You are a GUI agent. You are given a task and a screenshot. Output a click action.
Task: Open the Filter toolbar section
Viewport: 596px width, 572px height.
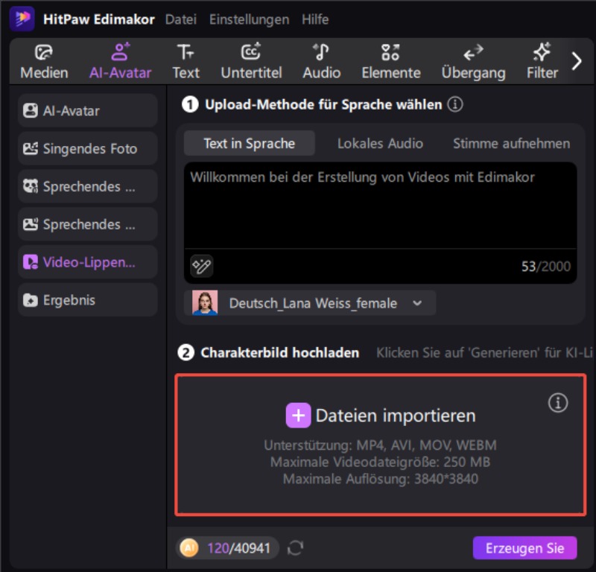pos(542,62)
